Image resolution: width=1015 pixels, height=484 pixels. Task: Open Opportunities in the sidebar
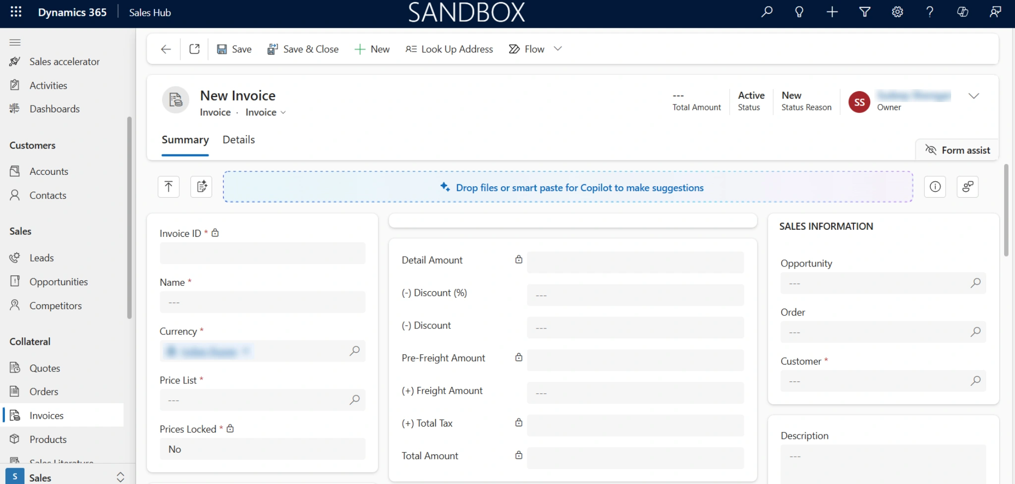coord(58,282)
